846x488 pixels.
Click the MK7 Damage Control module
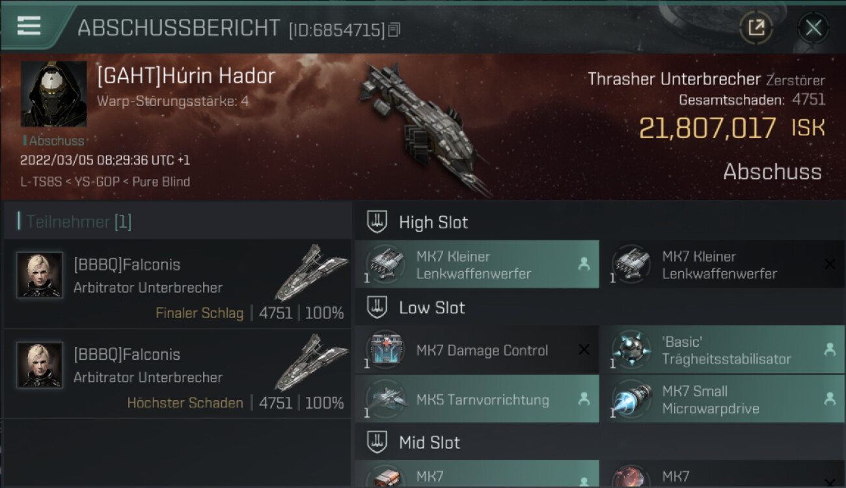click(477, 350)
